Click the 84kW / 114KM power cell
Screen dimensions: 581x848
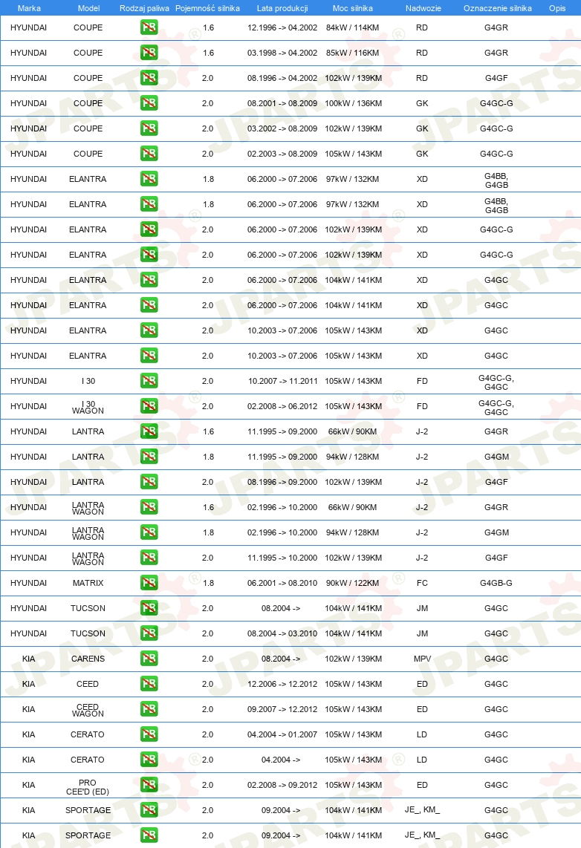[353, 27]
